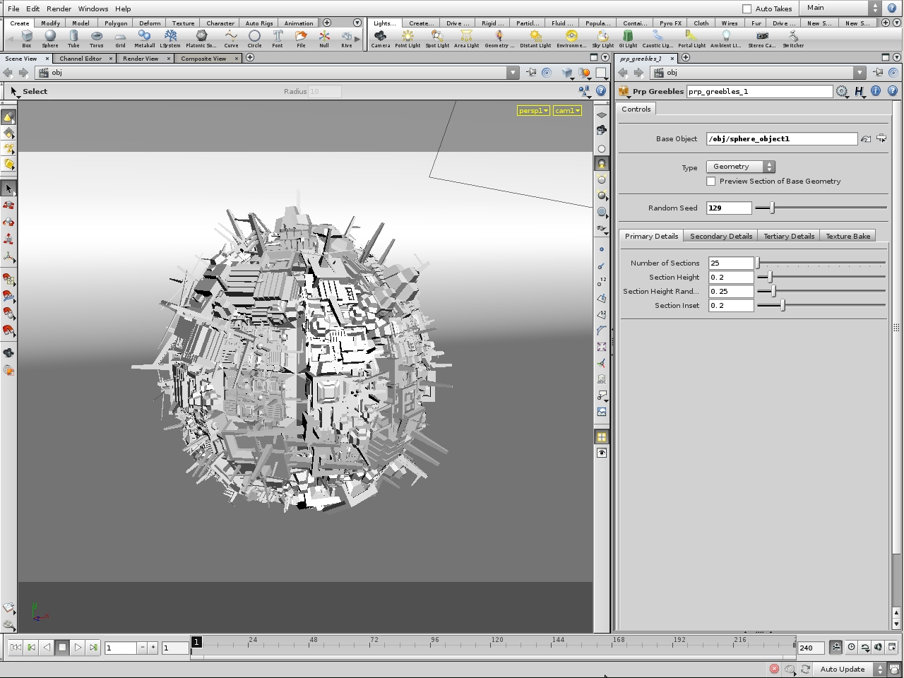Viewport: 904px width, 678px height.
Task: Open the gear options menu on Prp Greebles
Action: (843, 91)
